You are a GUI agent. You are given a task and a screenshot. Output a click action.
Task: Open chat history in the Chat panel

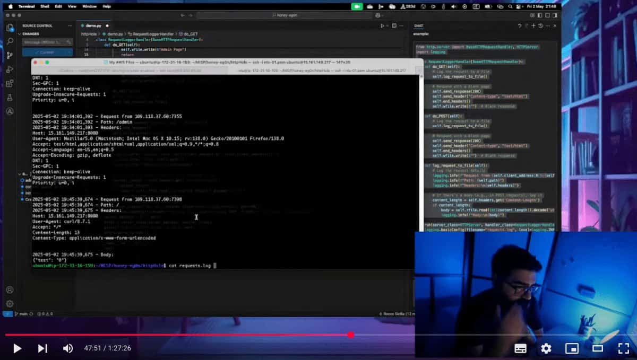(540, 25)
